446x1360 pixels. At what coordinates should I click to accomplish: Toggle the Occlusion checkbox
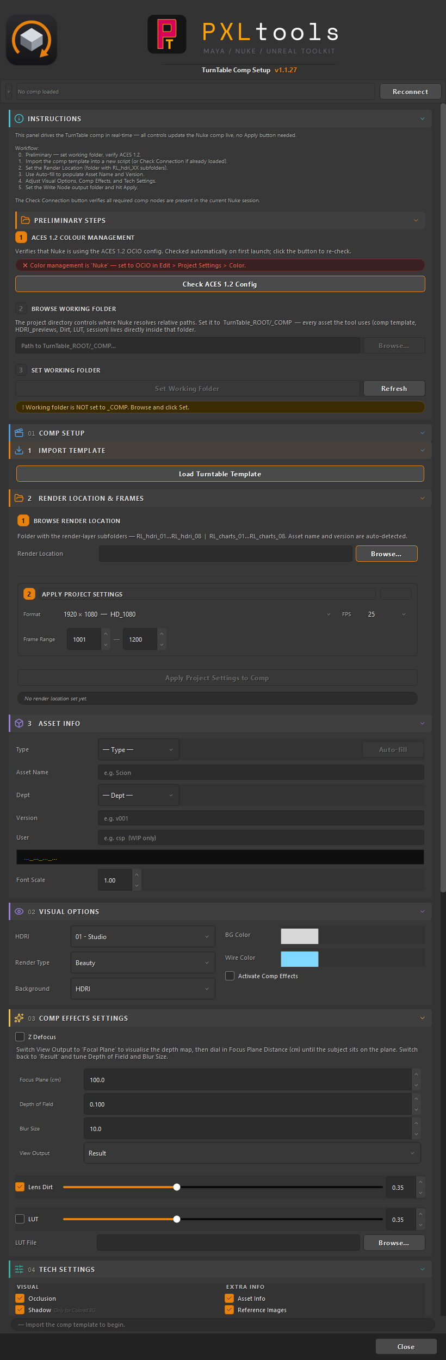(20, 1298)
